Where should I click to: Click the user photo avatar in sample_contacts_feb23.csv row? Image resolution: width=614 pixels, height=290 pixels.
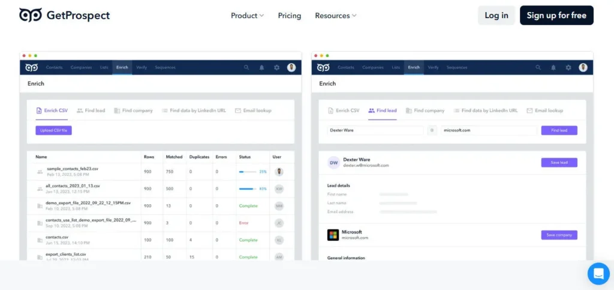(x=279, y=172)
